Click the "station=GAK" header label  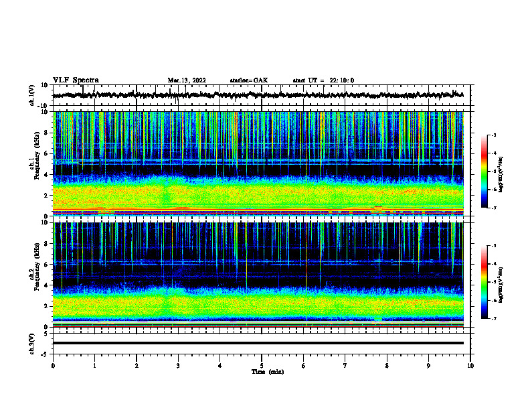(249, 80)
